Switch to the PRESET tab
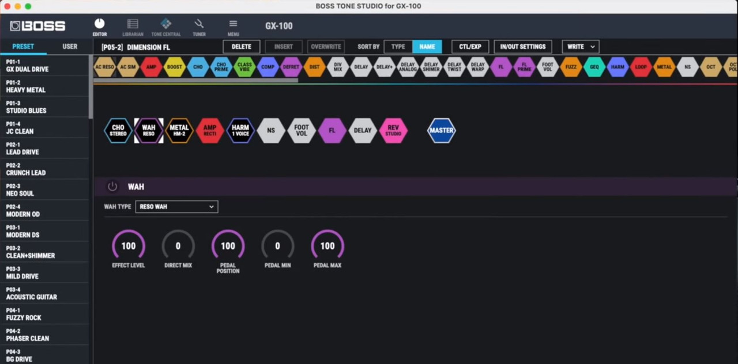 pyautogui.click(x=23, y=47)
